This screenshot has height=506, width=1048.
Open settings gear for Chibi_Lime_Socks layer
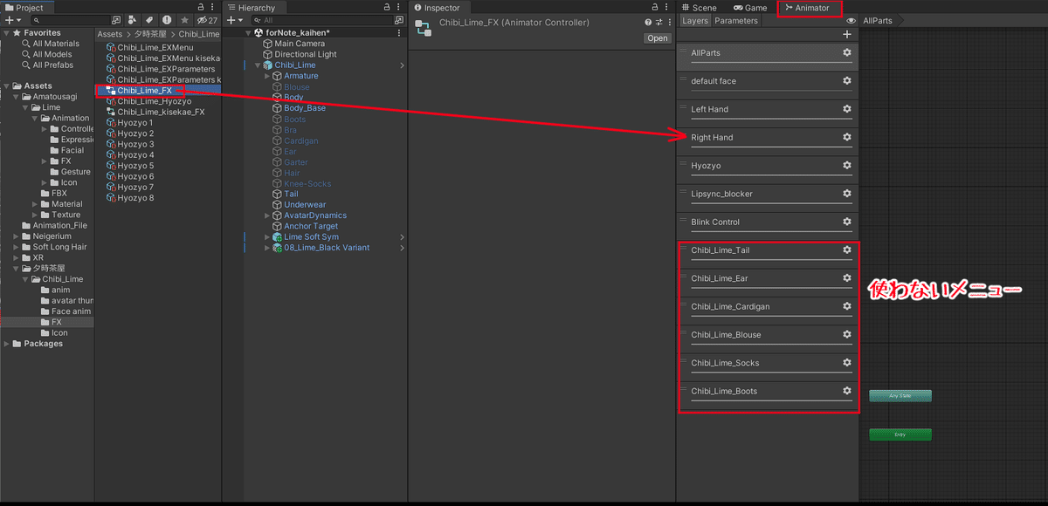pyautogui.click(x=846, y=363)
